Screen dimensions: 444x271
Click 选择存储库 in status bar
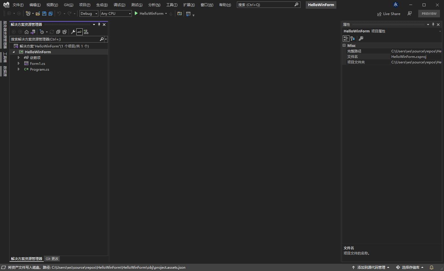pyautogui.click(x=410, y=268)
